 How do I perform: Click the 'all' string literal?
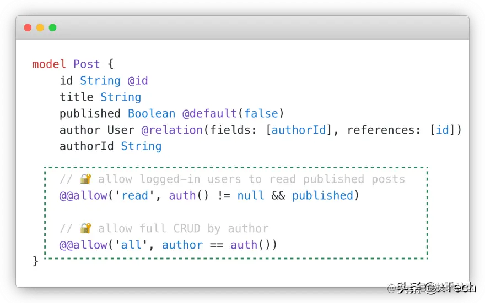(x=131, y=245)
